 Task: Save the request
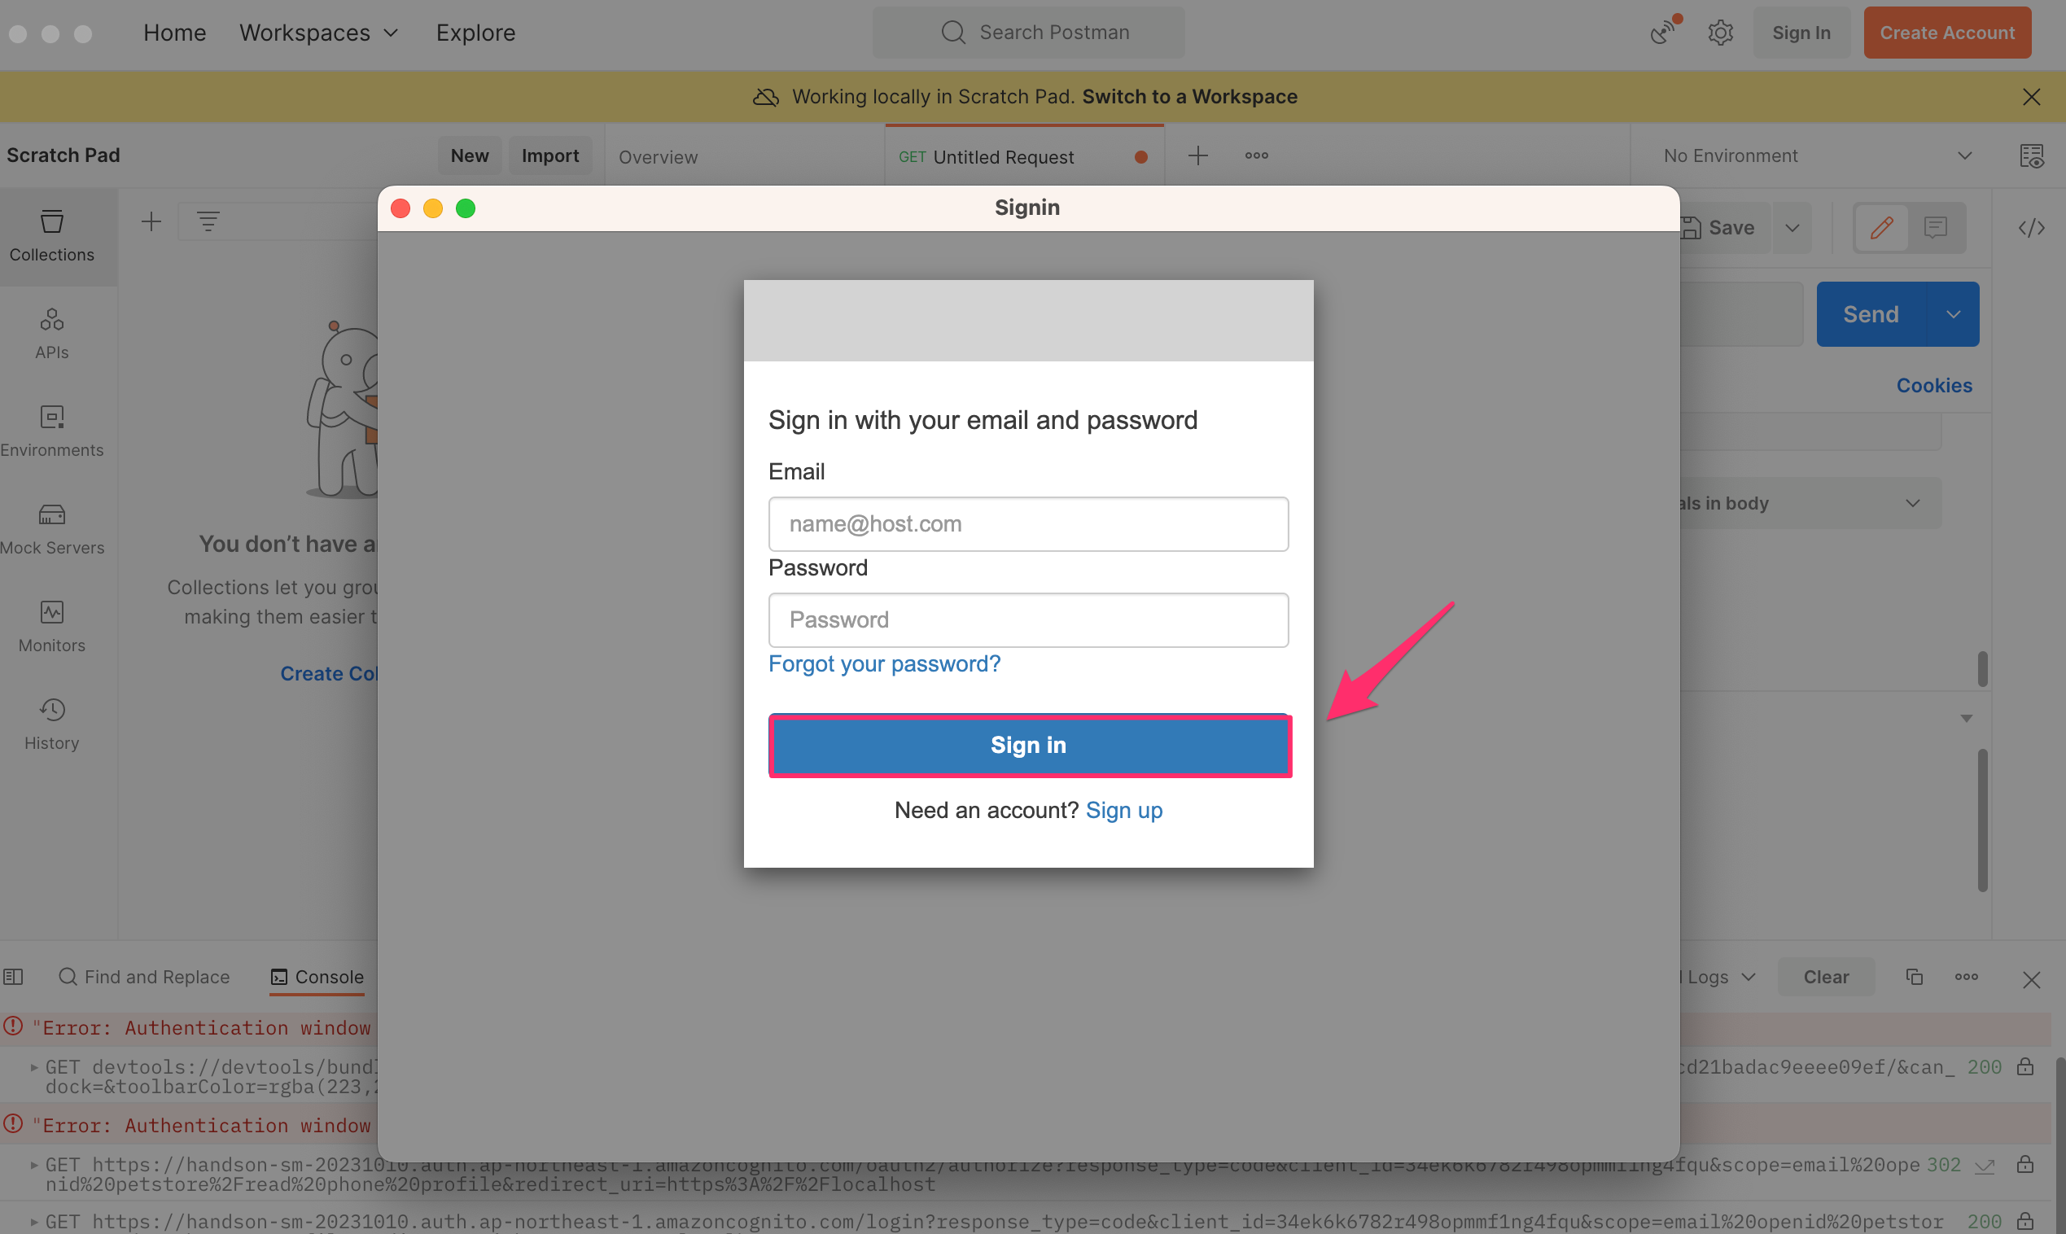(1723, 228)
